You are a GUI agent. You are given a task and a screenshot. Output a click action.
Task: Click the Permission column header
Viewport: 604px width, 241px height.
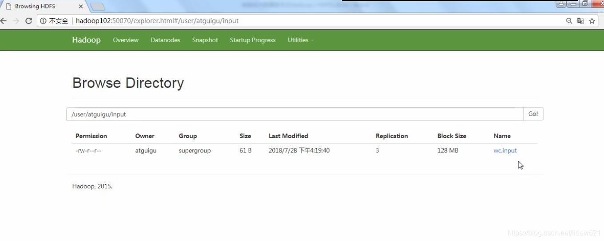click(91, 136)
